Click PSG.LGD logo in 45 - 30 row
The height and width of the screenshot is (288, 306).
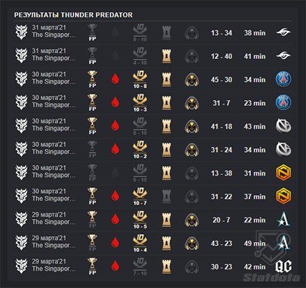(284, 79)
